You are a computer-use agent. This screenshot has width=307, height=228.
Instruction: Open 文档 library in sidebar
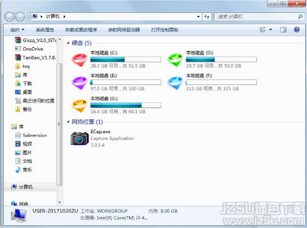pos(23,161)
